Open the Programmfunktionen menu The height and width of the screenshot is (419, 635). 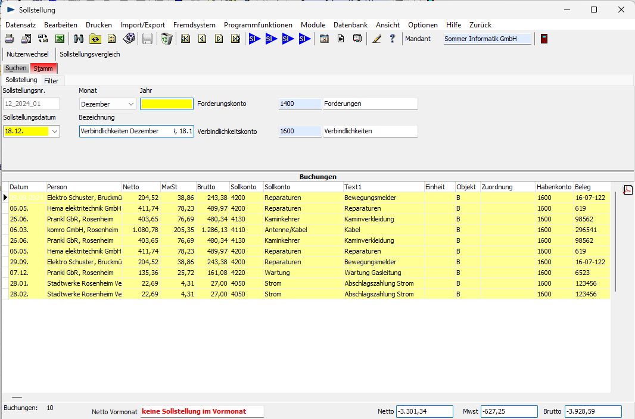258,25
